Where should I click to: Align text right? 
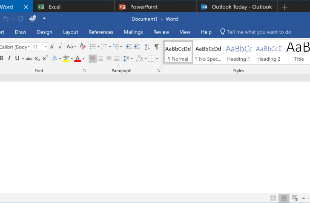[109, 59]
